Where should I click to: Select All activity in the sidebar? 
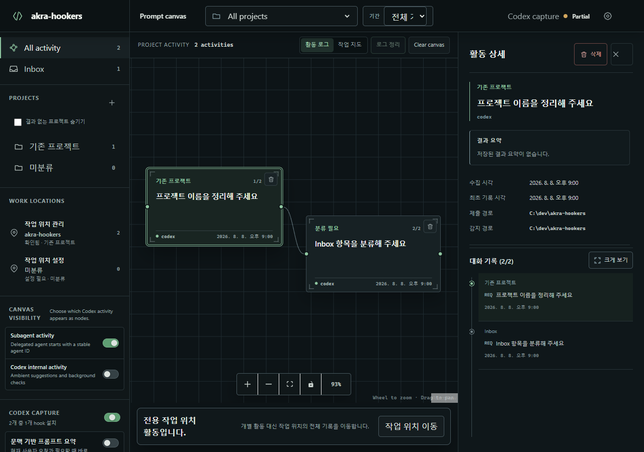[x=65, y=48]
